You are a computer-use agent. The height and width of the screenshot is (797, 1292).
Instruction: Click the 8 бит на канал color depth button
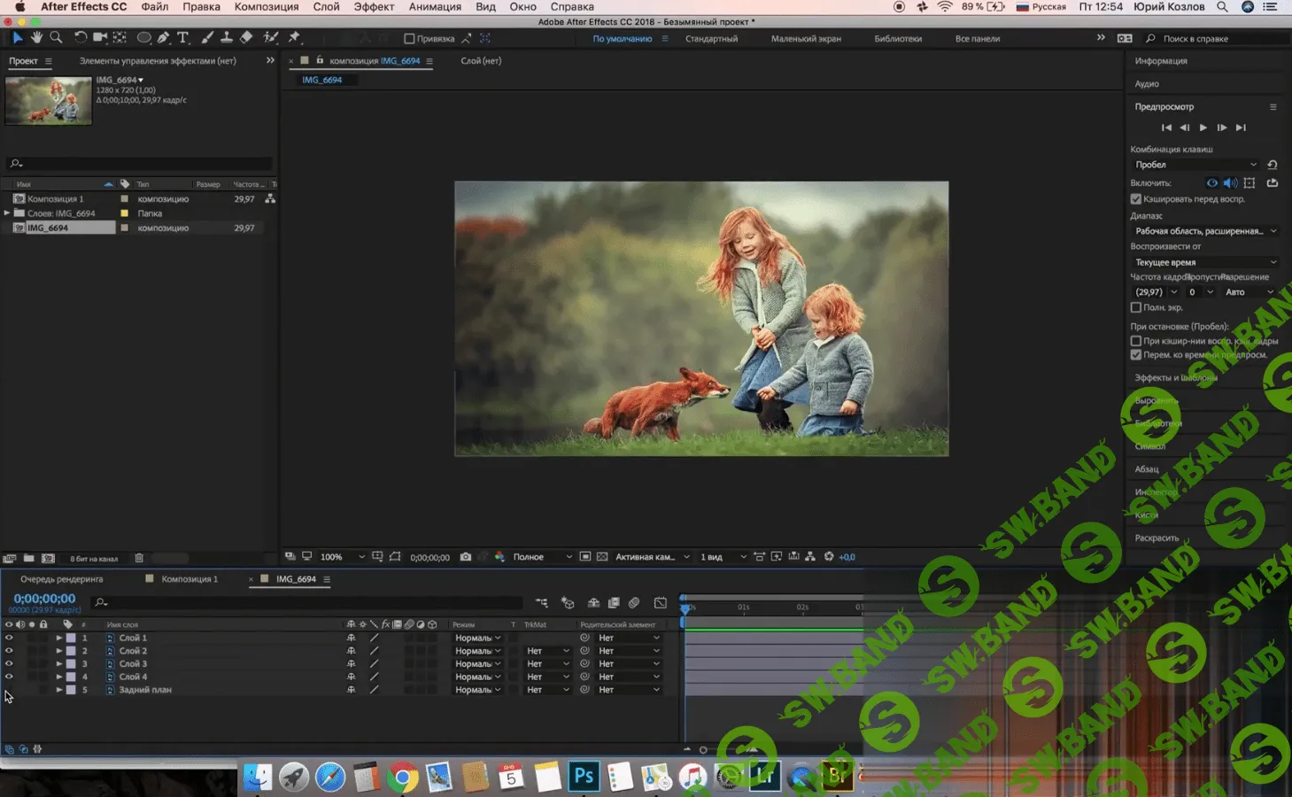click(94, 559)
